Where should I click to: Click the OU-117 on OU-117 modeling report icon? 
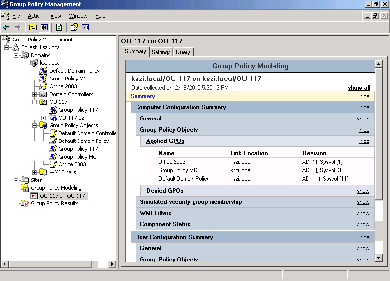(34, 196)
